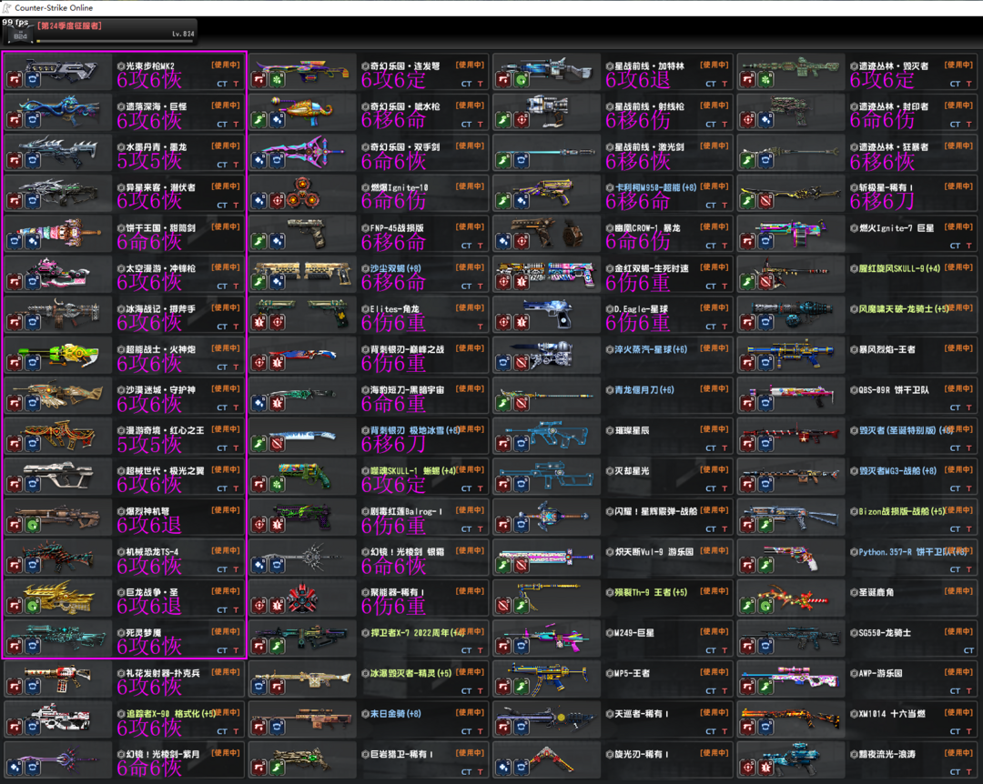Image resolution: width=983 pixels, height=784 pixels.
Task: Toggle the CT team marker on 异星来客·潜伏者
Action: [x=222, y=206]
